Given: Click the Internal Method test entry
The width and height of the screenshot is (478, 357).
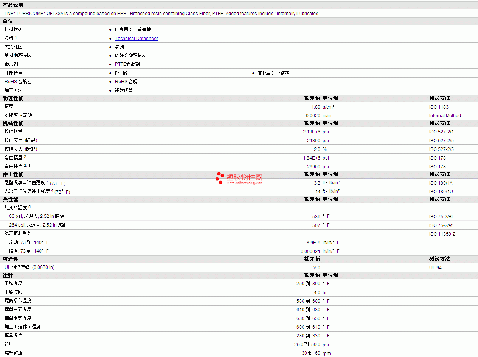Looking at the screenshot, I should (445, 116).
